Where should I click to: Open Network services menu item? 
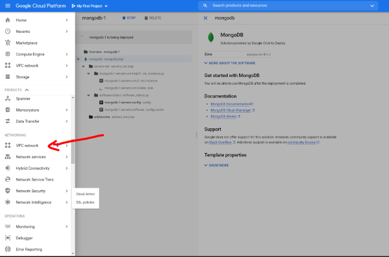click(31, 157)
